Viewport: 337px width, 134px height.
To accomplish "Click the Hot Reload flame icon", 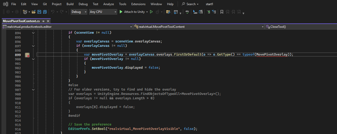I will pyautogui.click(x=157, y=12).
